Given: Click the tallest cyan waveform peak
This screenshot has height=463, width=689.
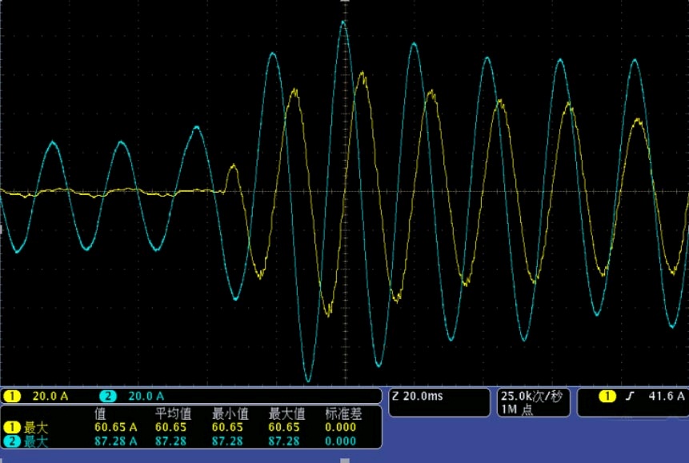Looking at the screenshot, I should click(x=344, y=22).
